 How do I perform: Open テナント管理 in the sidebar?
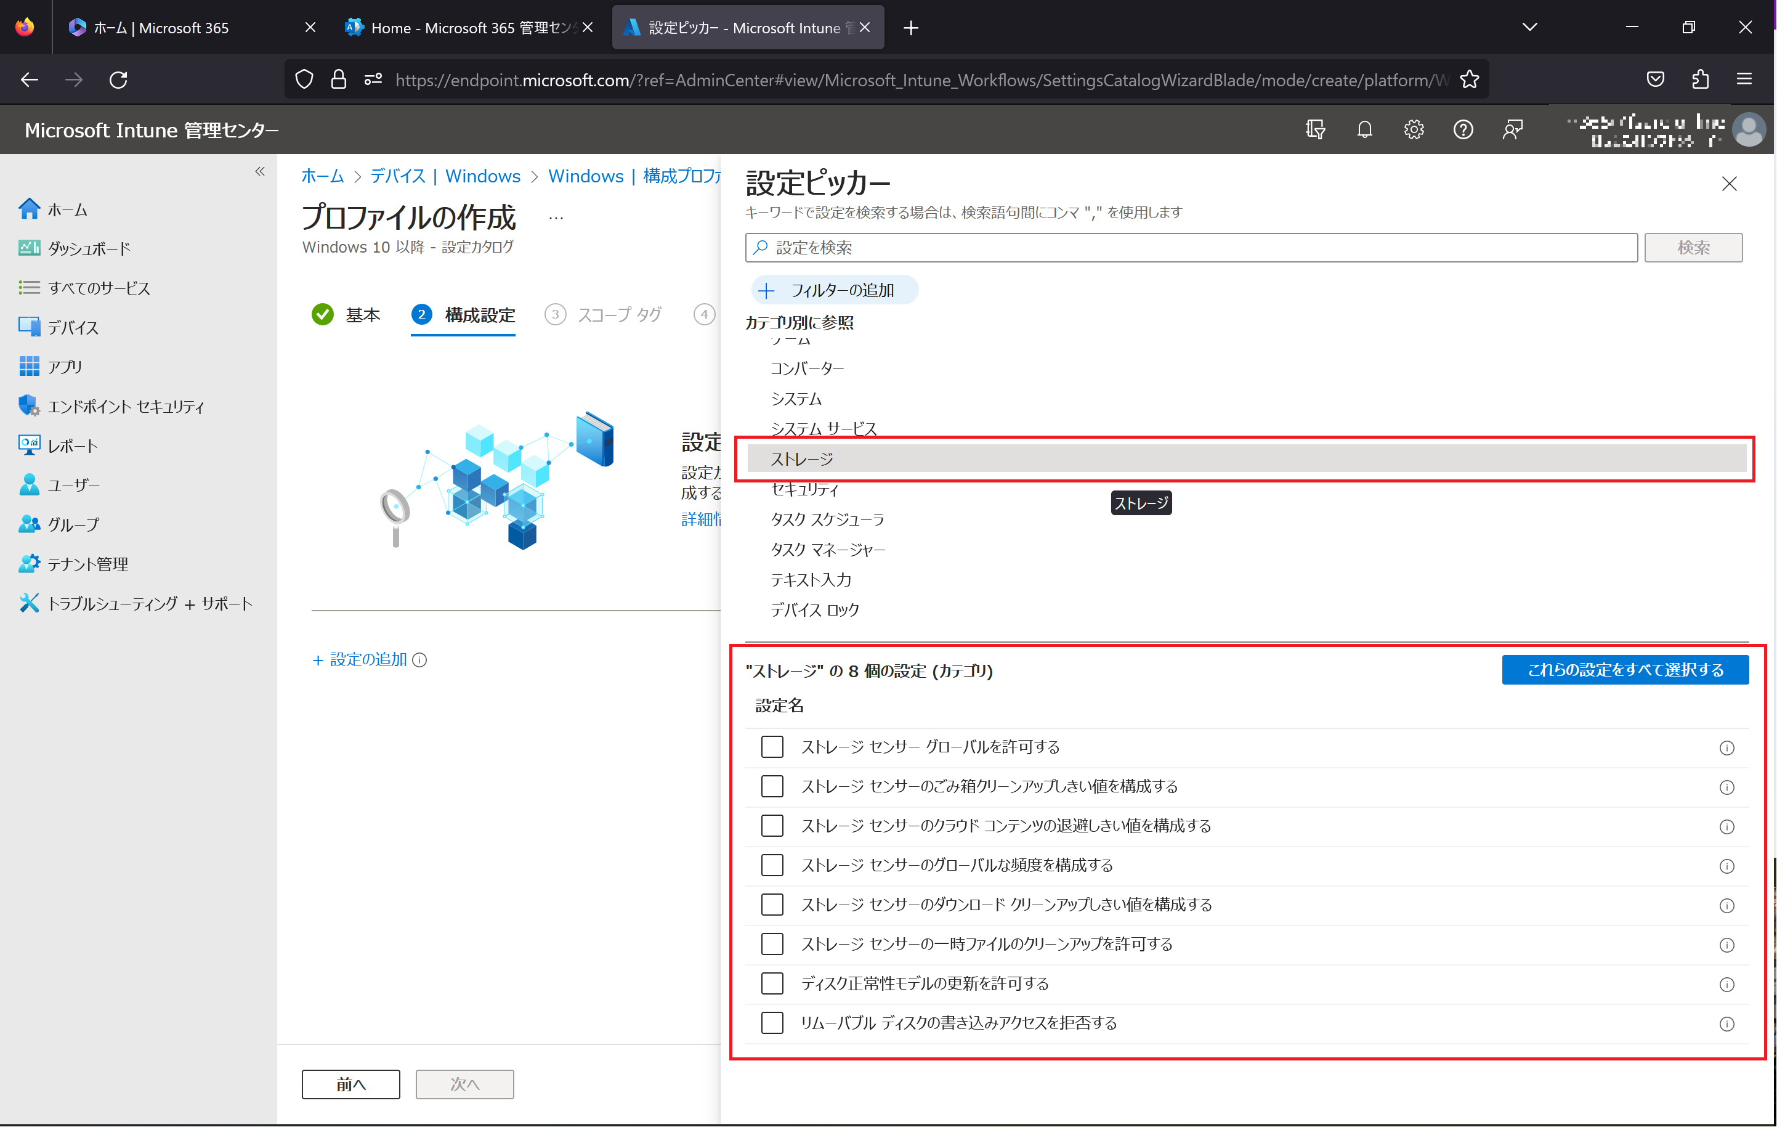pyautogui.click(x=88, y=564)
